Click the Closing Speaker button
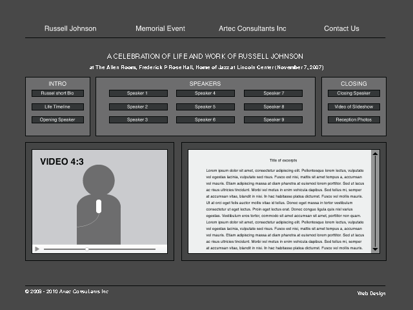Viewport: 413px width, 310px height. click(354, 93)
